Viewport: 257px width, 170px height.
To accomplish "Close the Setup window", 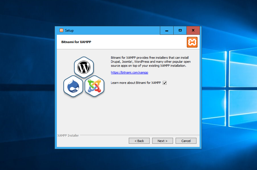I will coord(193,31).
